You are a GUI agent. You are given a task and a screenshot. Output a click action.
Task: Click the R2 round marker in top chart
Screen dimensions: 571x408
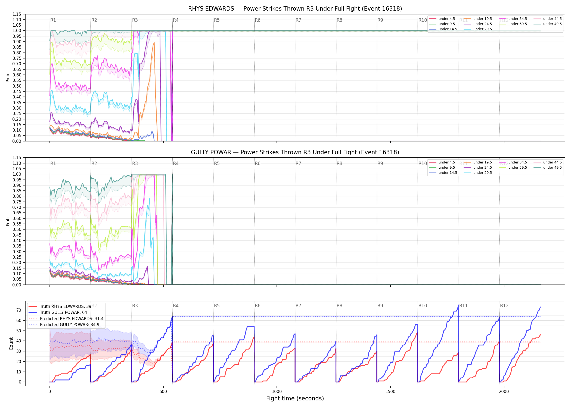pos(94,20)
